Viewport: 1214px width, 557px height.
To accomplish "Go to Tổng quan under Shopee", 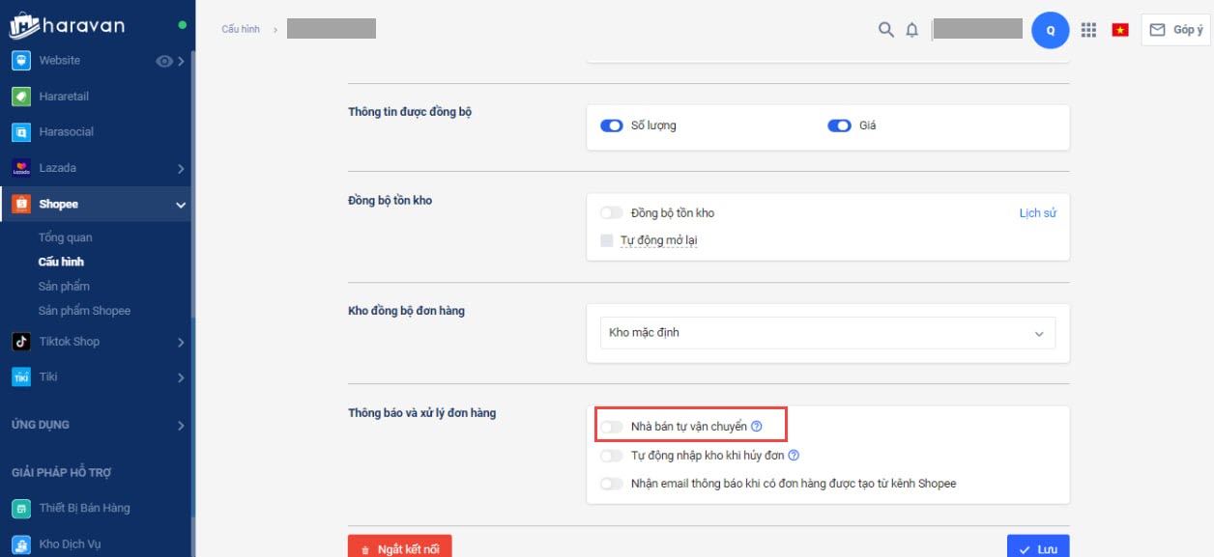I will (x=66, y=237).
